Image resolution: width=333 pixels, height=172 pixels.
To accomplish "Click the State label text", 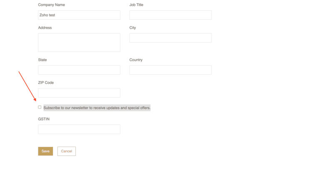I will (x=42, y=60).
